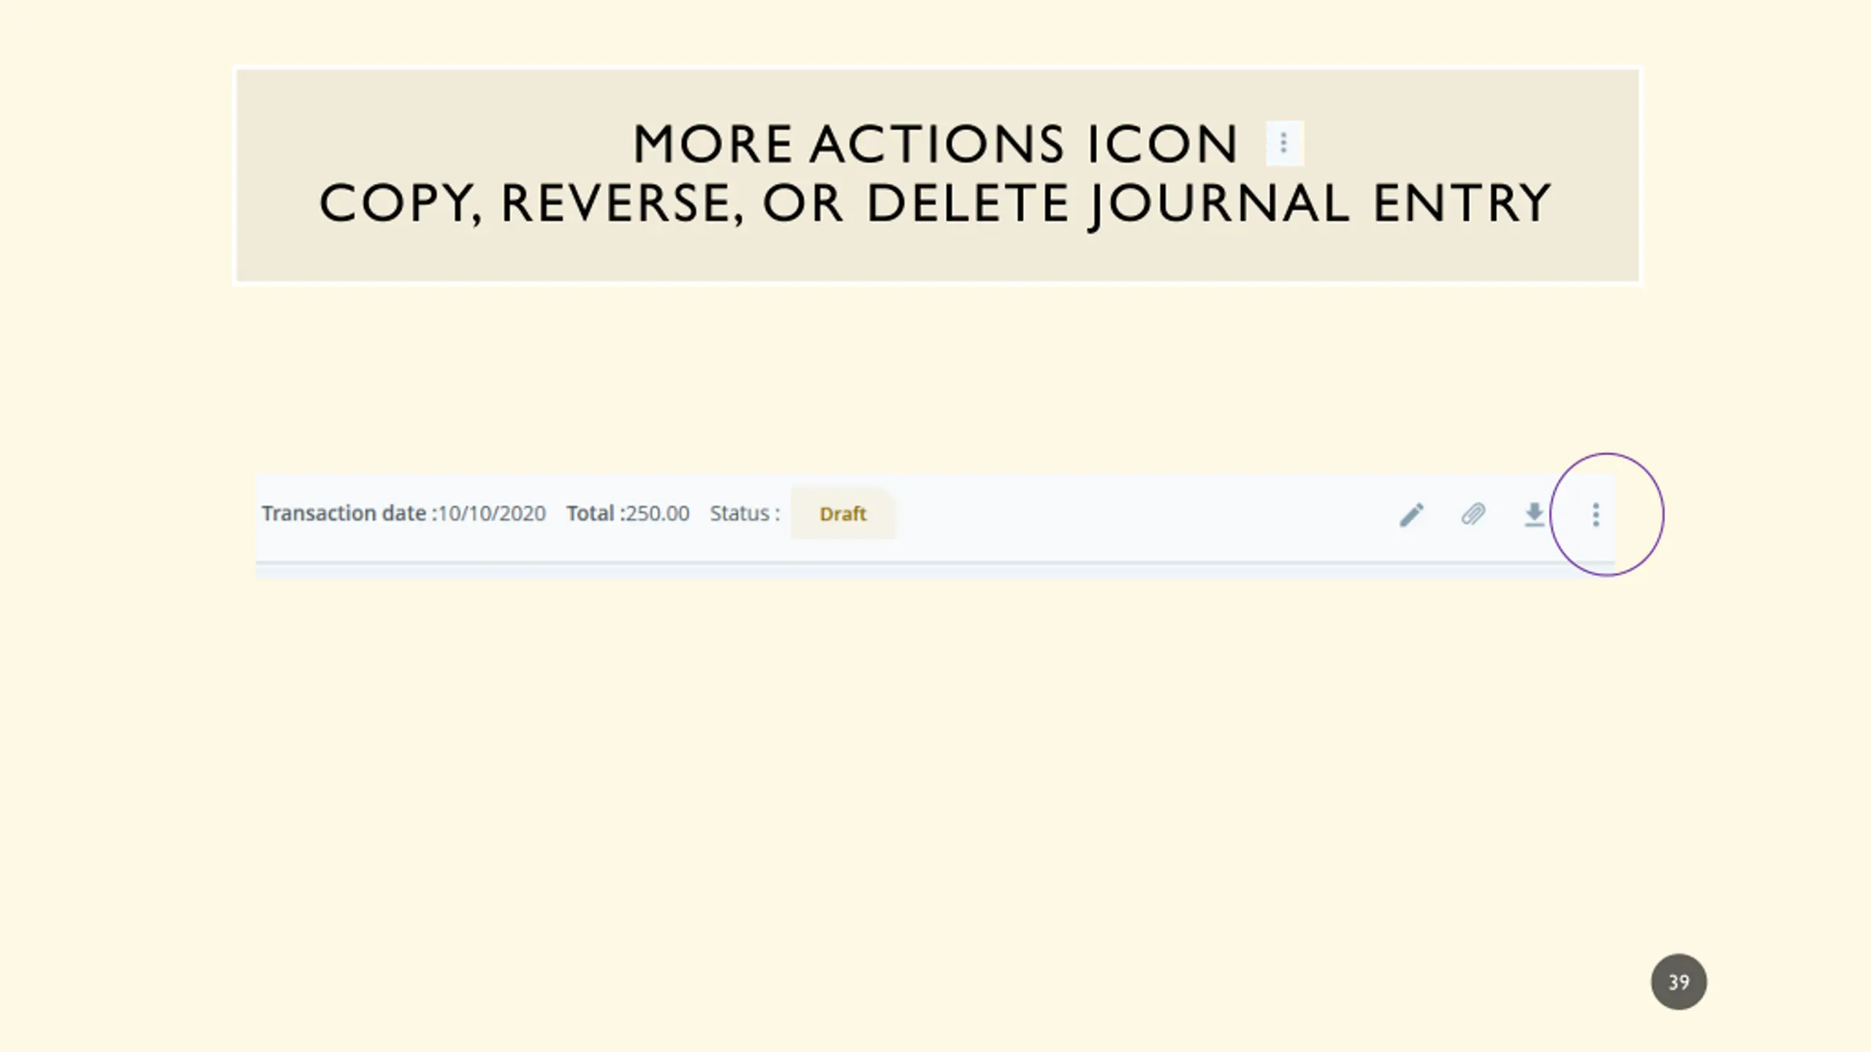Viewport: 1871px width, 1052px height.
Task: Click the pencil edit icon
Action: pos(1411,514)
